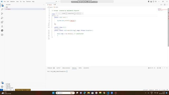Open the Run Java dropdown arrow in editor
This screenshot has width=169, height=95.
point(163,5)
